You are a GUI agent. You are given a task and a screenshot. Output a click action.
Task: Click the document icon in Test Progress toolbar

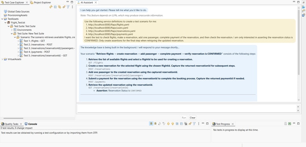tap(285, 123)
